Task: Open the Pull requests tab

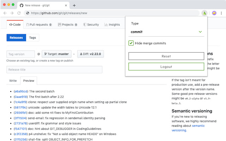Action: pos(39,25)
